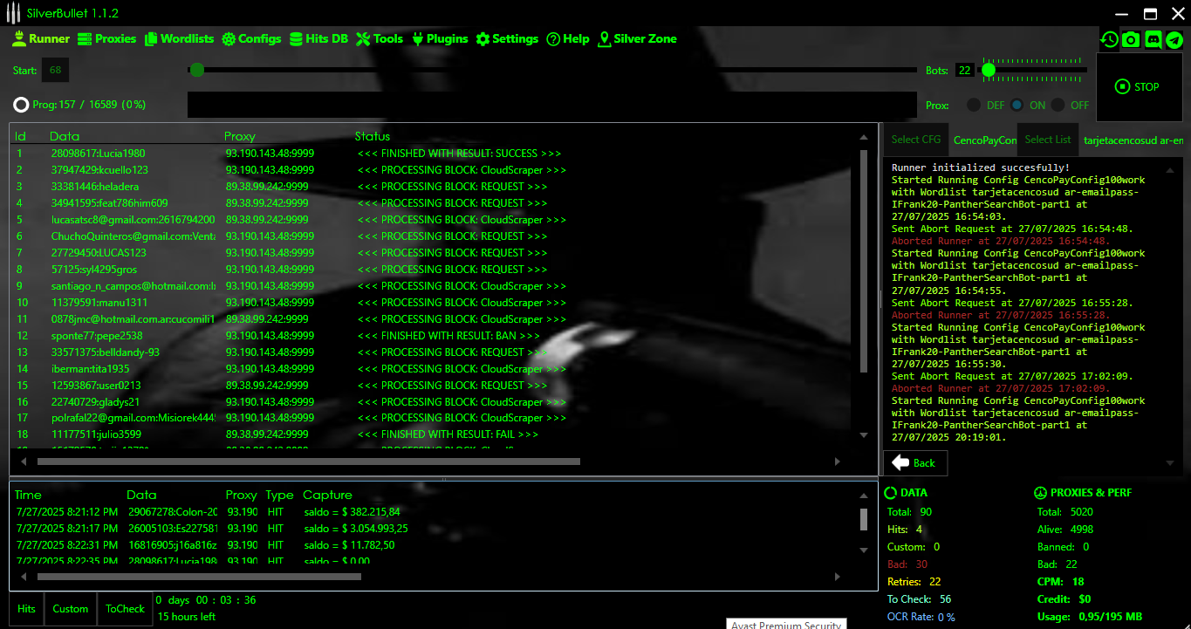The width and height of the screenshot is (1191, 629).
Task: Click the 'CPM: 18' statistic
Action: tap(1060, 582)
